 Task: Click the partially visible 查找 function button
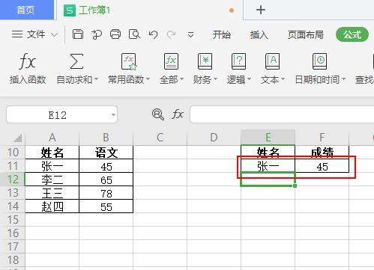[364, 80]
